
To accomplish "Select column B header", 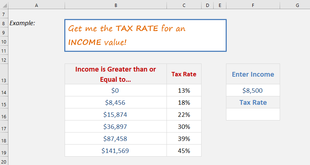I will pos(116,5).
